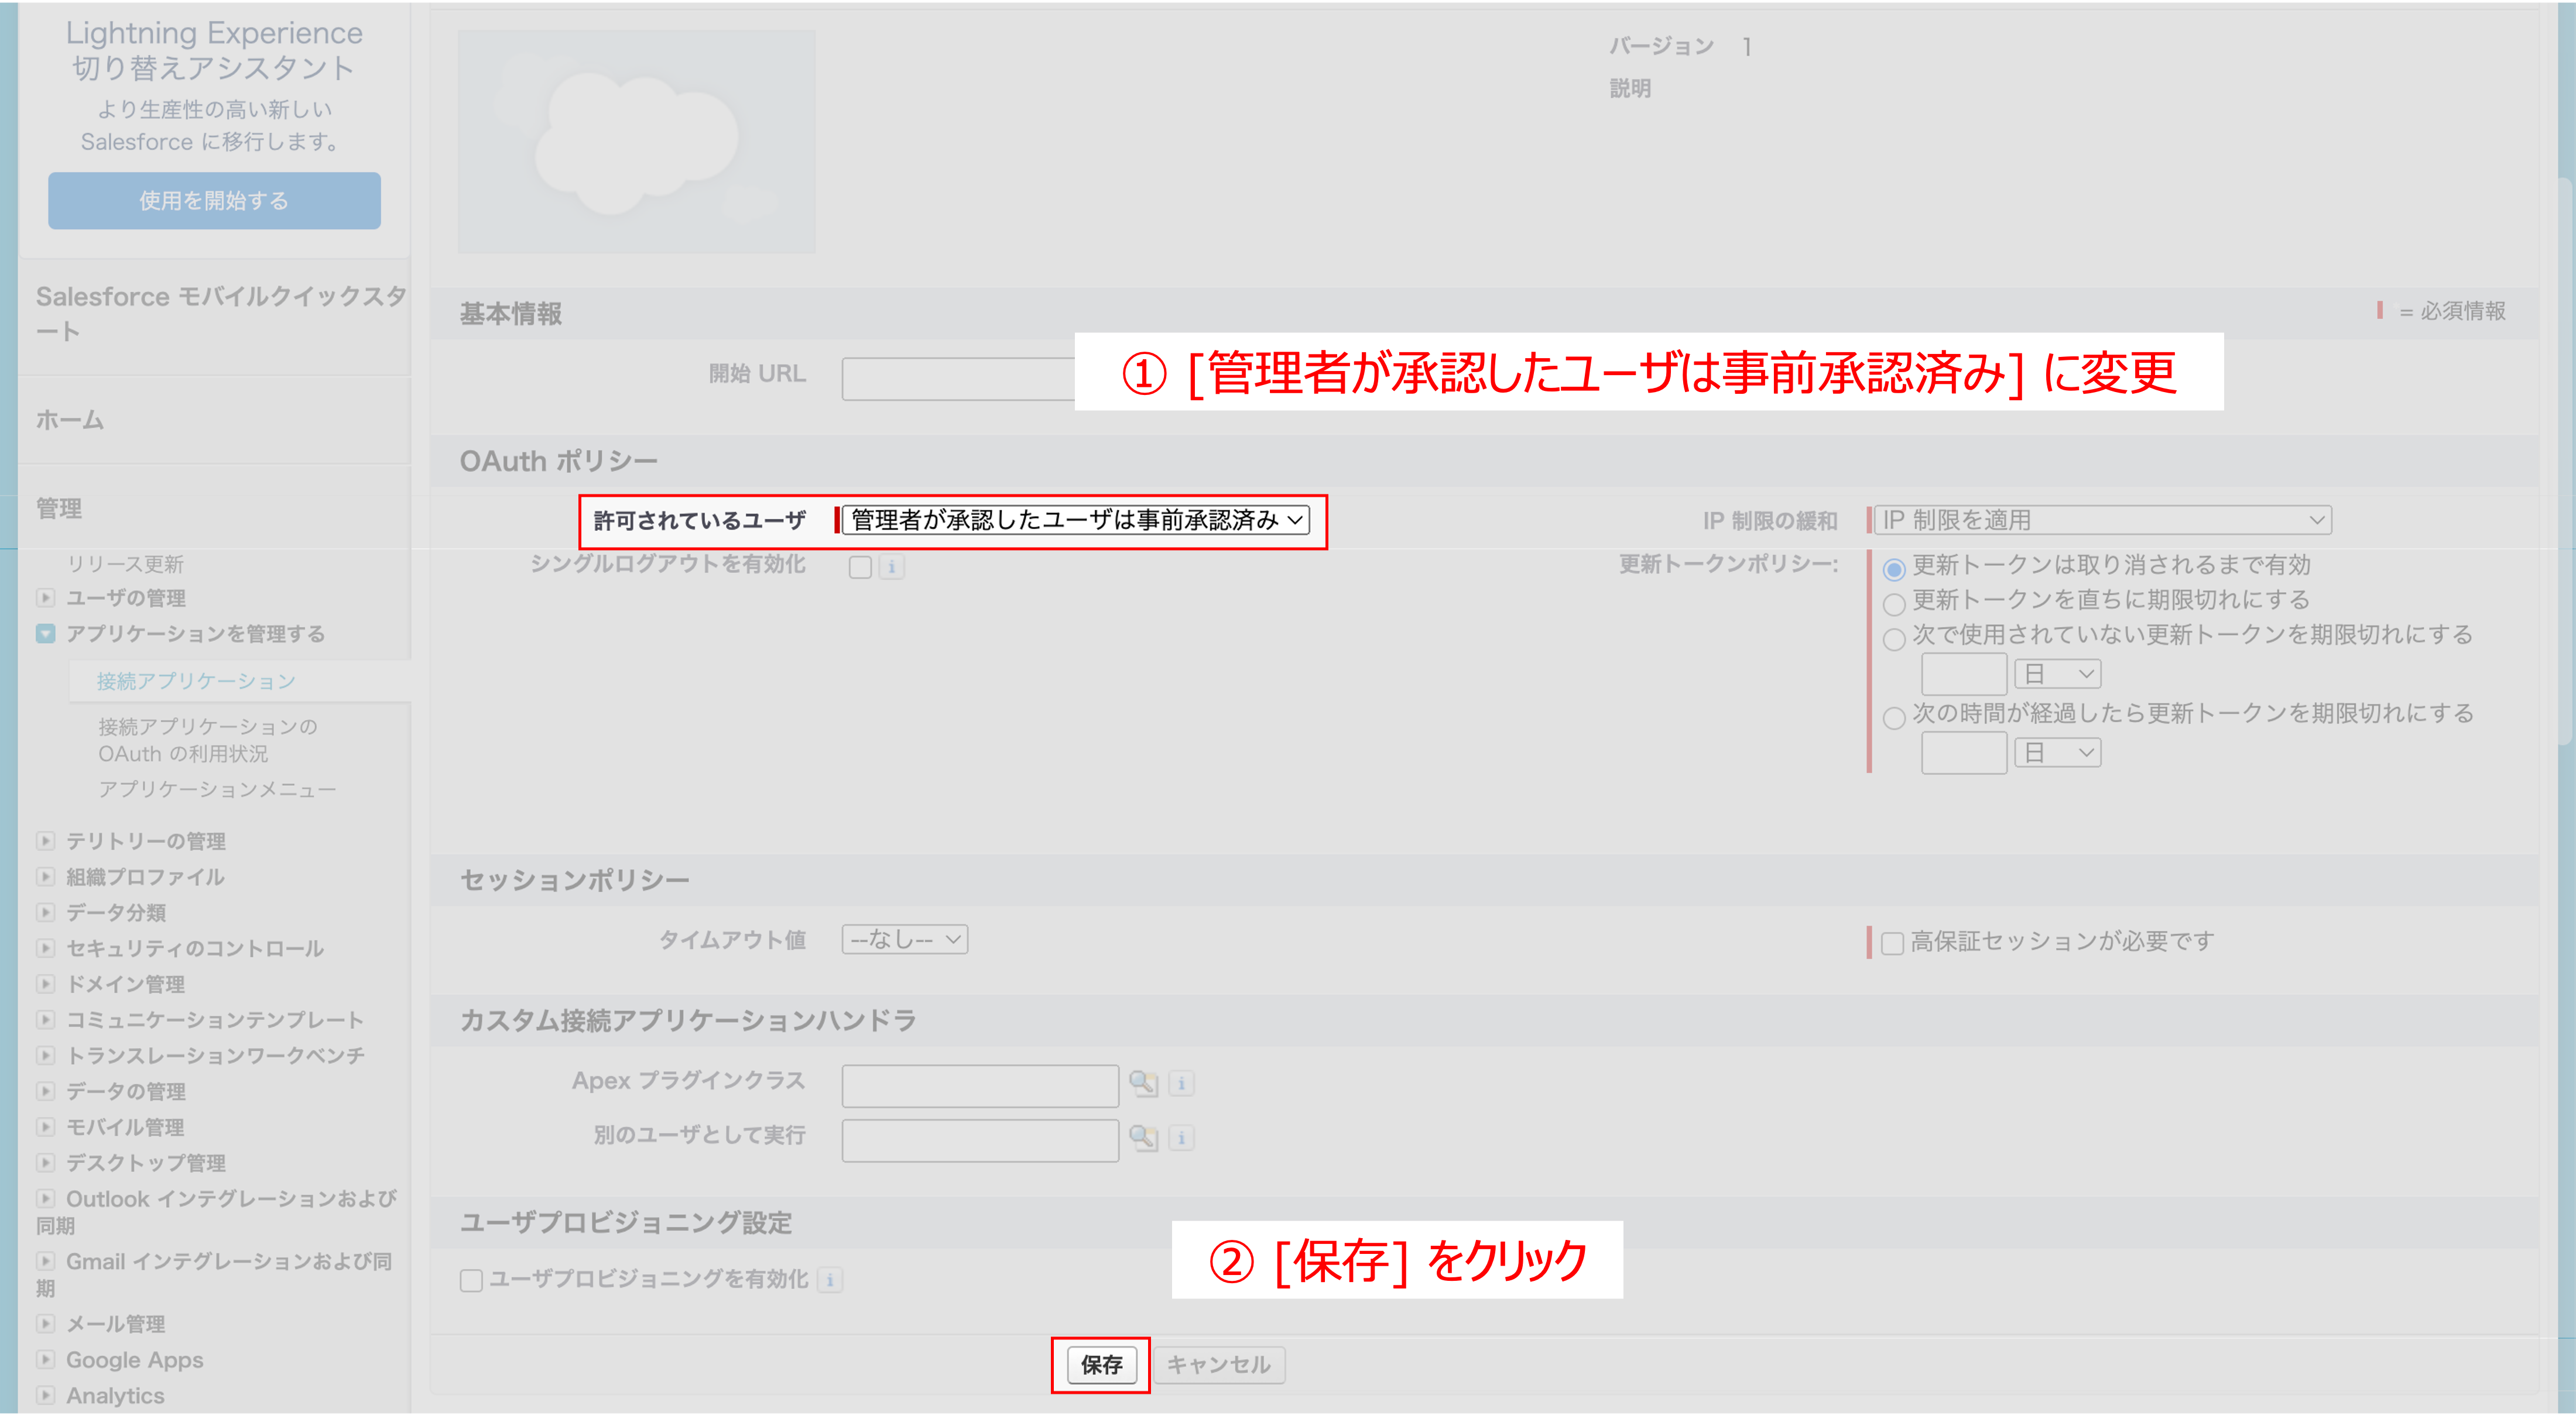Click the キャンセル button

click(x=1218, y=1365)
